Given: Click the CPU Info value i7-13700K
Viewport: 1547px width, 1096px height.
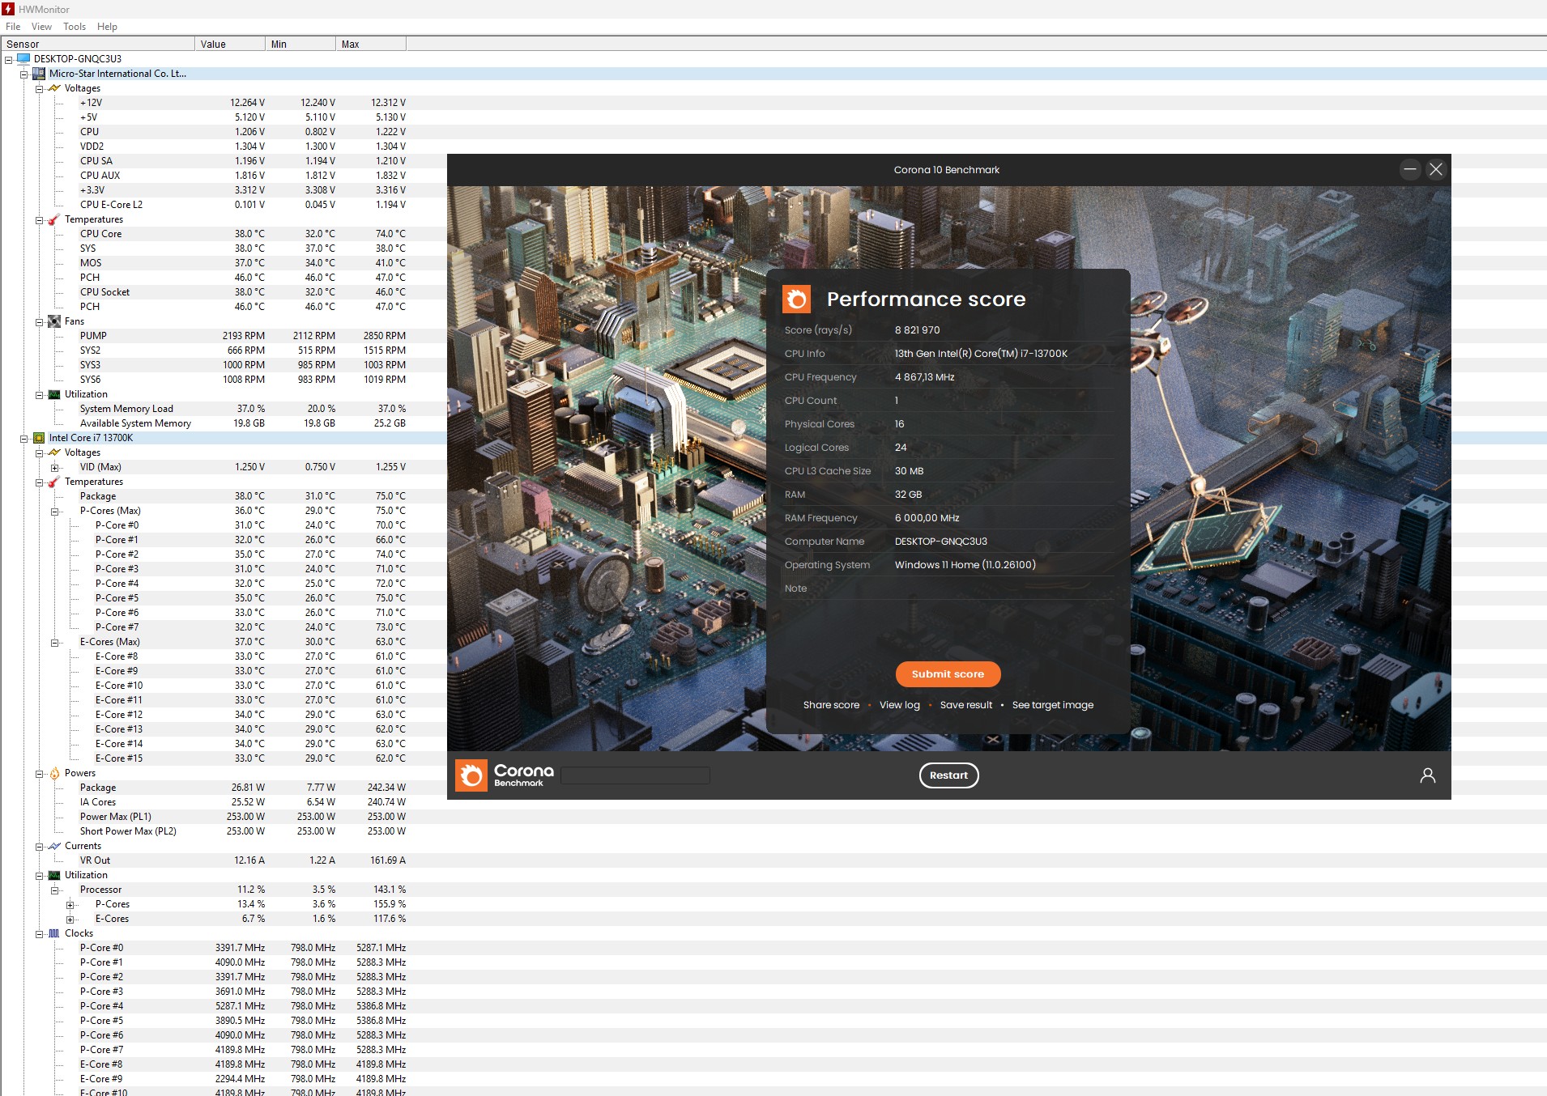Looking at the screenshot, I should point(981,354).
